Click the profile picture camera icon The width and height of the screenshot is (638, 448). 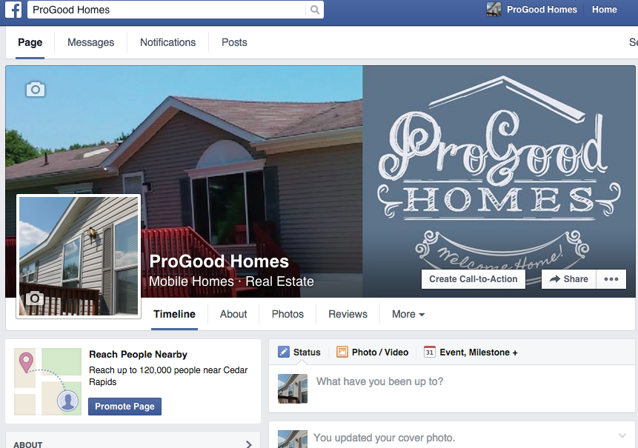(35, 298)
